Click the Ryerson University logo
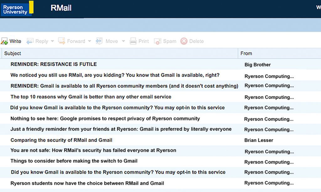 click(17, 8)
